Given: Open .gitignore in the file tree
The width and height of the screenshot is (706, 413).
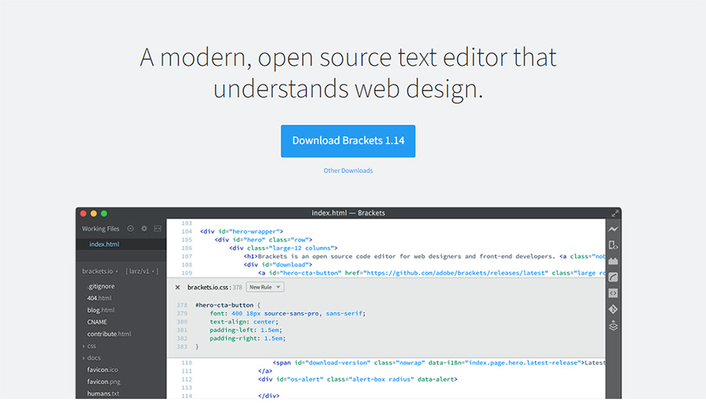Looking at the screenshot, I should (x=101, y=286).
